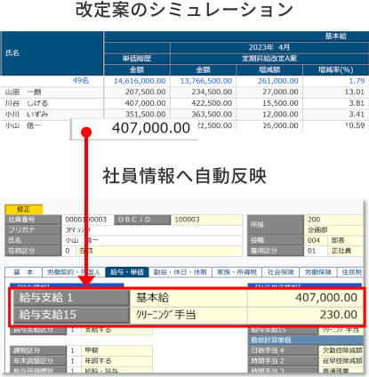Click the increase amount 27,000.00
The height and width of the screenshot is (377, 369).
(x=280, y=92)
